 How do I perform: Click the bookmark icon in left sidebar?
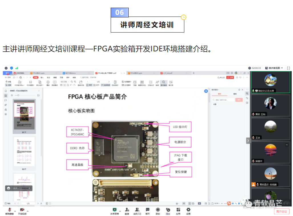6,91
